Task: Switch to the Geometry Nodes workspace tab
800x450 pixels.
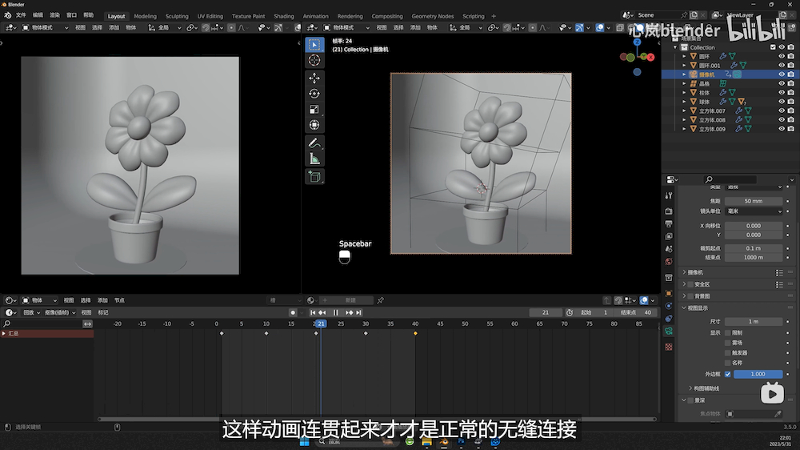Action: [x=433, y=16]
